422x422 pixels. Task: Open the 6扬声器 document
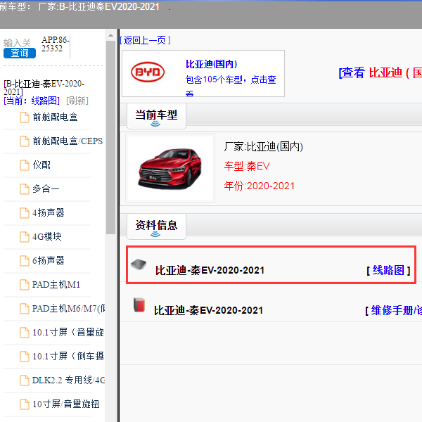tap(49, 261)
